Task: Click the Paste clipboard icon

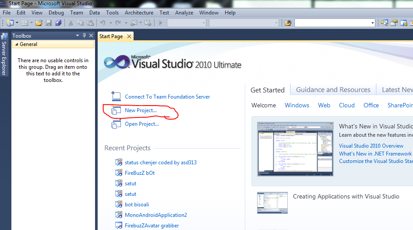Action: [90, 23]
